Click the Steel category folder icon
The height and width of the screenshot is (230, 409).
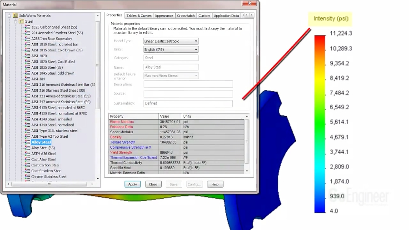pos(21,21)
